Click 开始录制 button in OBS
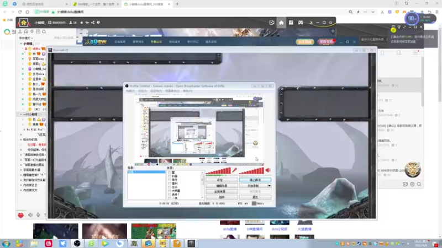Screen dimensions: 442x248 [253, 186]
